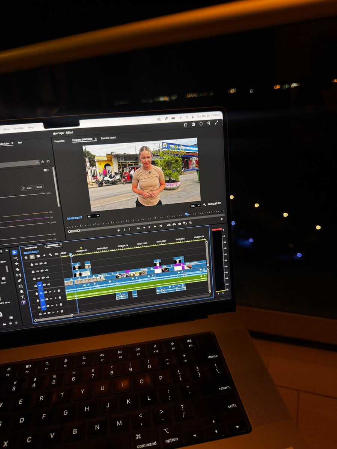Click Program monitor settings wrench icon

tap(204, 205)
